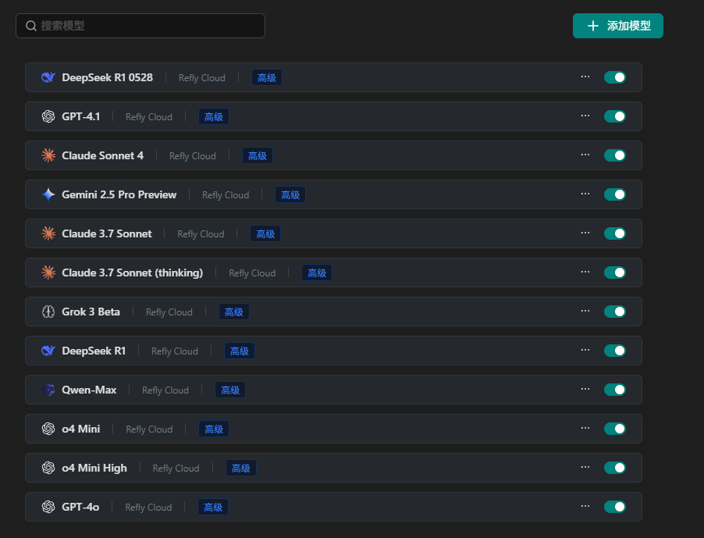The image size is (704, 538).
Task: Click Refly Cloud on the Claude 3.7 Sonnet row without (thinking)
Action: [x=201, y=234]
